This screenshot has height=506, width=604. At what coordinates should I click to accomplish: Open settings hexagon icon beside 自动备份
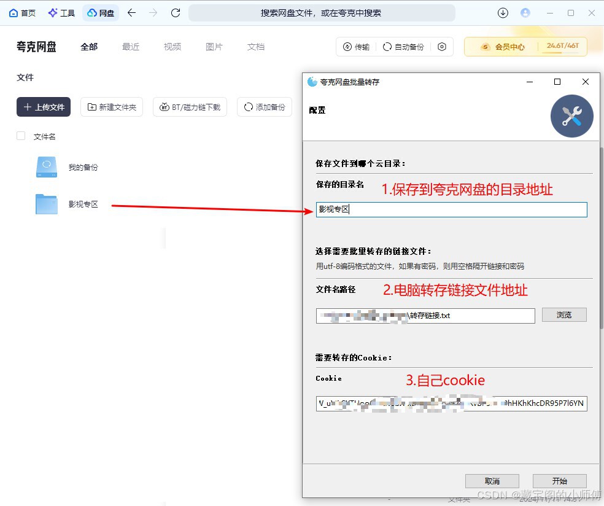tap(442, 47)
